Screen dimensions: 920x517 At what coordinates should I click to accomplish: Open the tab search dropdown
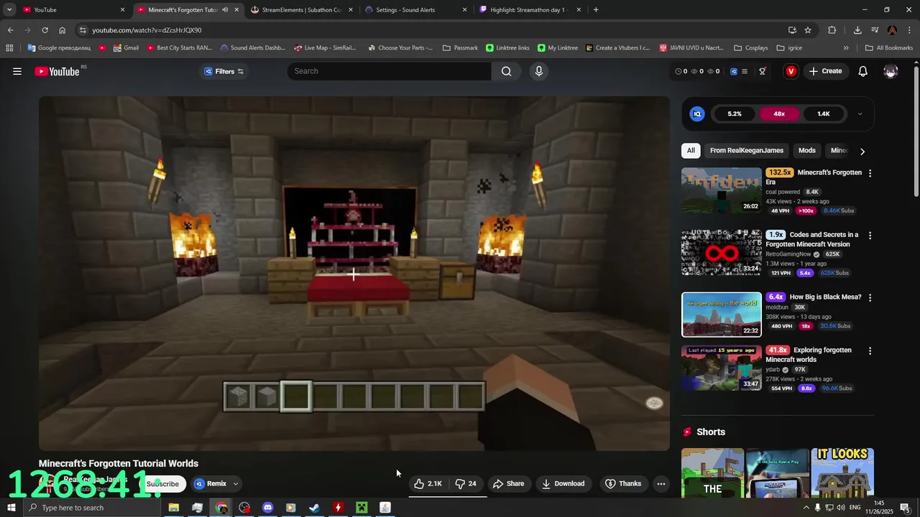9,10
